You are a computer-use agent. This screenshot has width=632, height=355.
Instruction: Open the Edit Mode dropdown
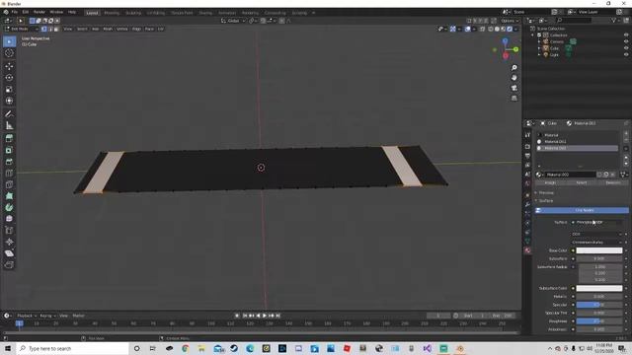tap(22, 29)
